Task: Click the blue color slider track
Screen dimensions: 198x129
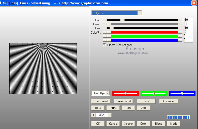Action: coord(142,40)
